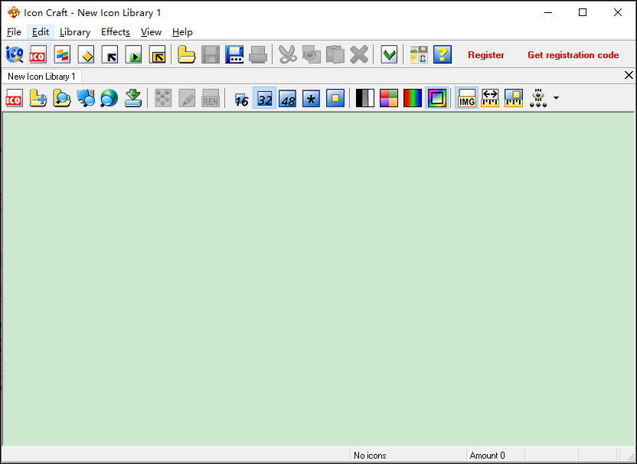Click the ICO magnifier search icon

pos(15,54)
